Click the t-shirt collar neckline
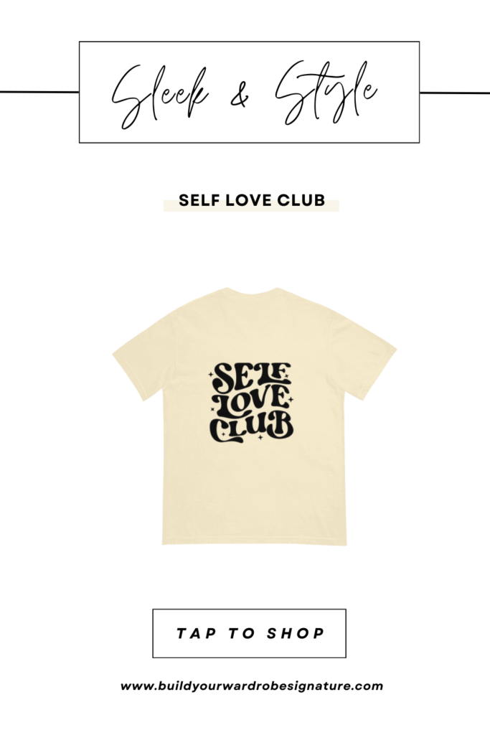This screenshot has width=490, height=735. (252, 291)
